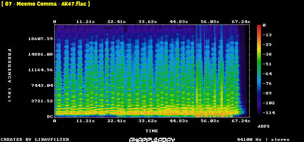Click the 18607.59 frequency axis label
Screen dimensions: 304x142
40,39
